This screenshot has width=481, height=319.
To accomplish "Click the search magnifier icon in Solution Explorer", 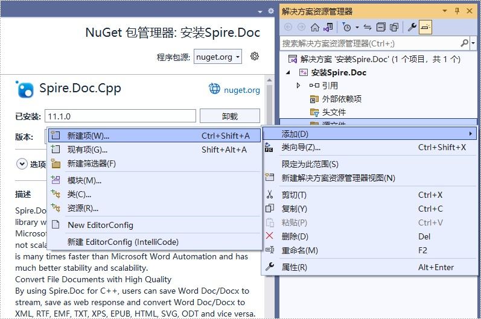I will click(465, 43).
